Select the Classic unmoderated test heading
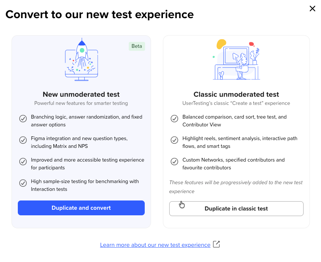Viewport: 321px width, 262px height. 236,94
